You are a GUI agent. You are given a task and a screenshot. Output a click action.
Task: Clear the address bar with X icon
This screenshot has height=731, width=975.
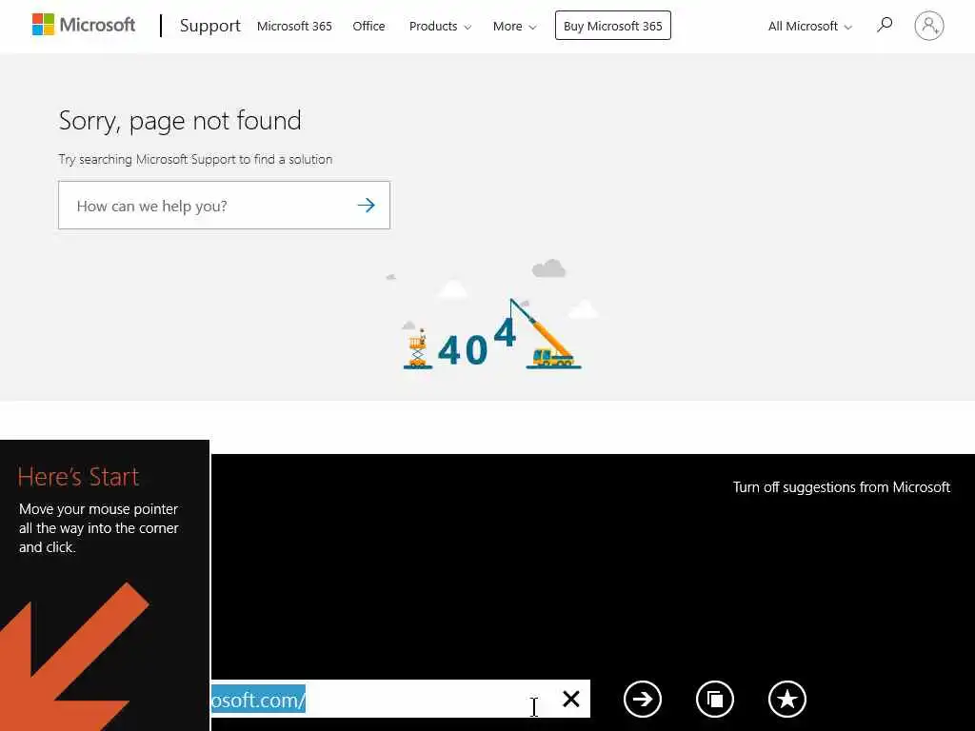click(x=571, y=699)
